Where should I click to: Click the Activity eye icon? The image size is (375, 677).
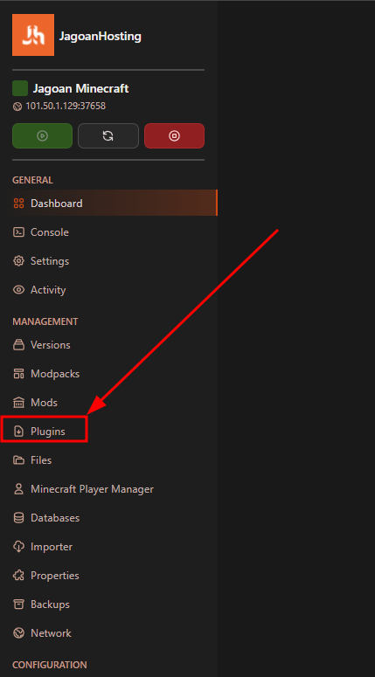(18, 290)
